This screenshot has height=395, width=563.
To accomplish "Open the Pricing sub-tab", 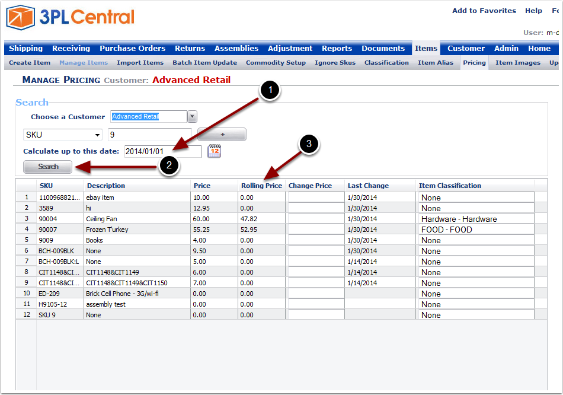I will [474, 62].
